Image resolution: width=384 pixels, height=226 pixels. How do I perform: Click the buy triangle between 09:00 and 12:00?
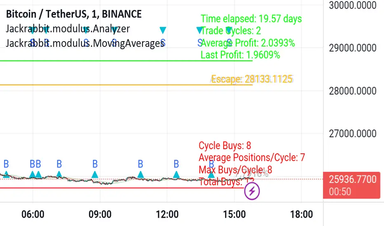coord(140,174)
